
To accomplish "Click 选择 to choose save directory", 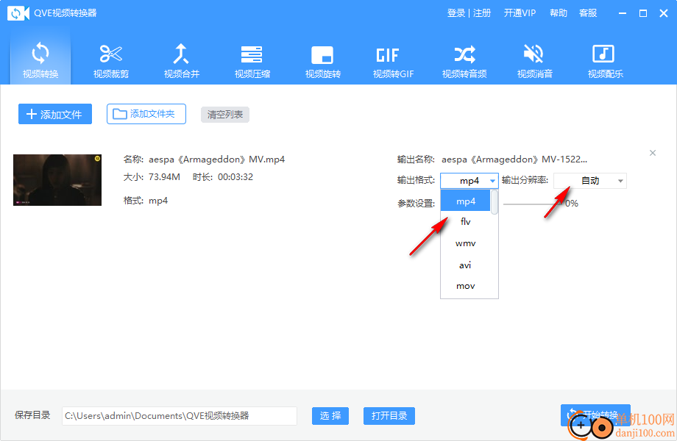I will 330,415.
